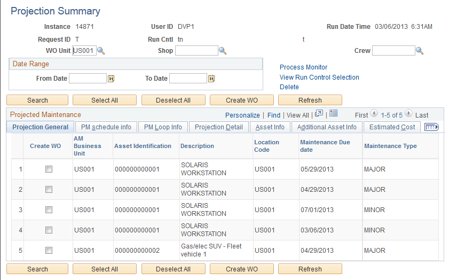Image resolution: width=449 pixels, height=280 pixels.
Task: Click the View All link
Action: click(298, 115)
